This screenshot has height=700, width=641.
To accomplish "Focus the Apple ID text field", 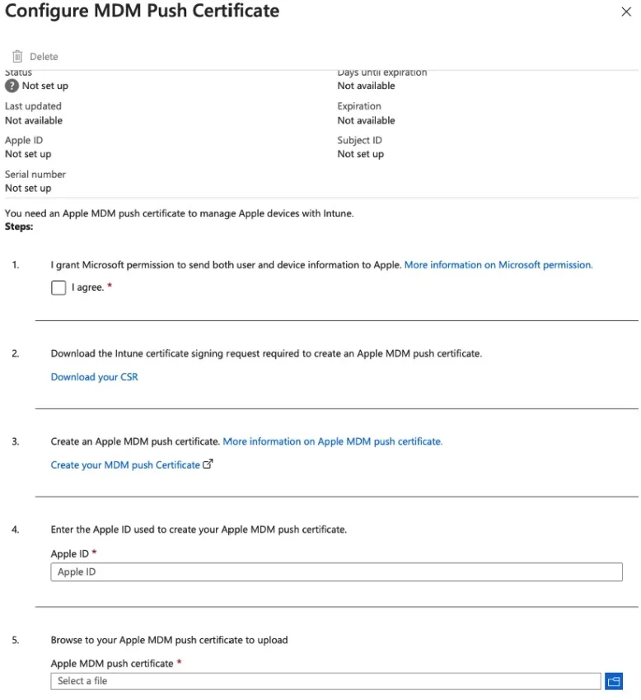I will coord(336,572).
